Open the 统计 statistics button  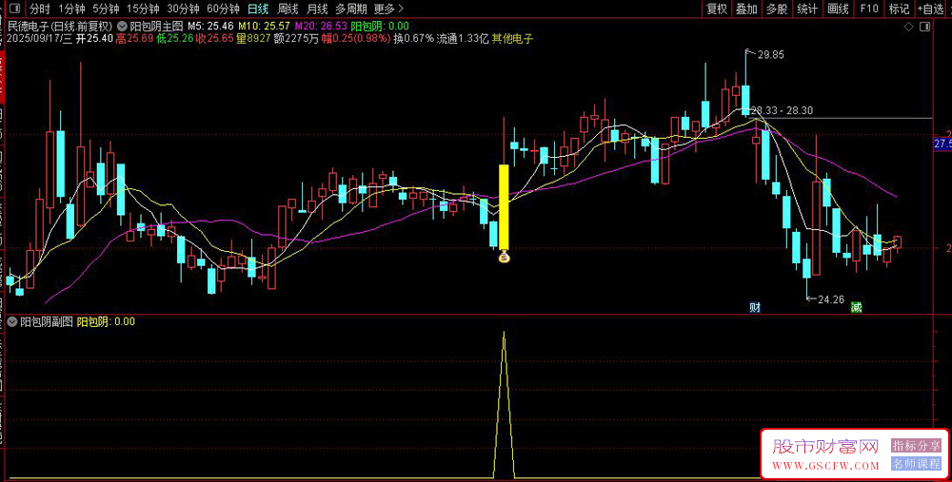point(807,9)
